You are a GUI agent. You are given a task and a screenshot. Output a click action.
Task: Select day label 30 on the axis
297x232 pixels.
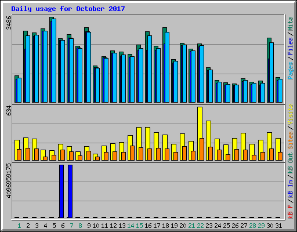pyautogui.click(x=270, y=226)
